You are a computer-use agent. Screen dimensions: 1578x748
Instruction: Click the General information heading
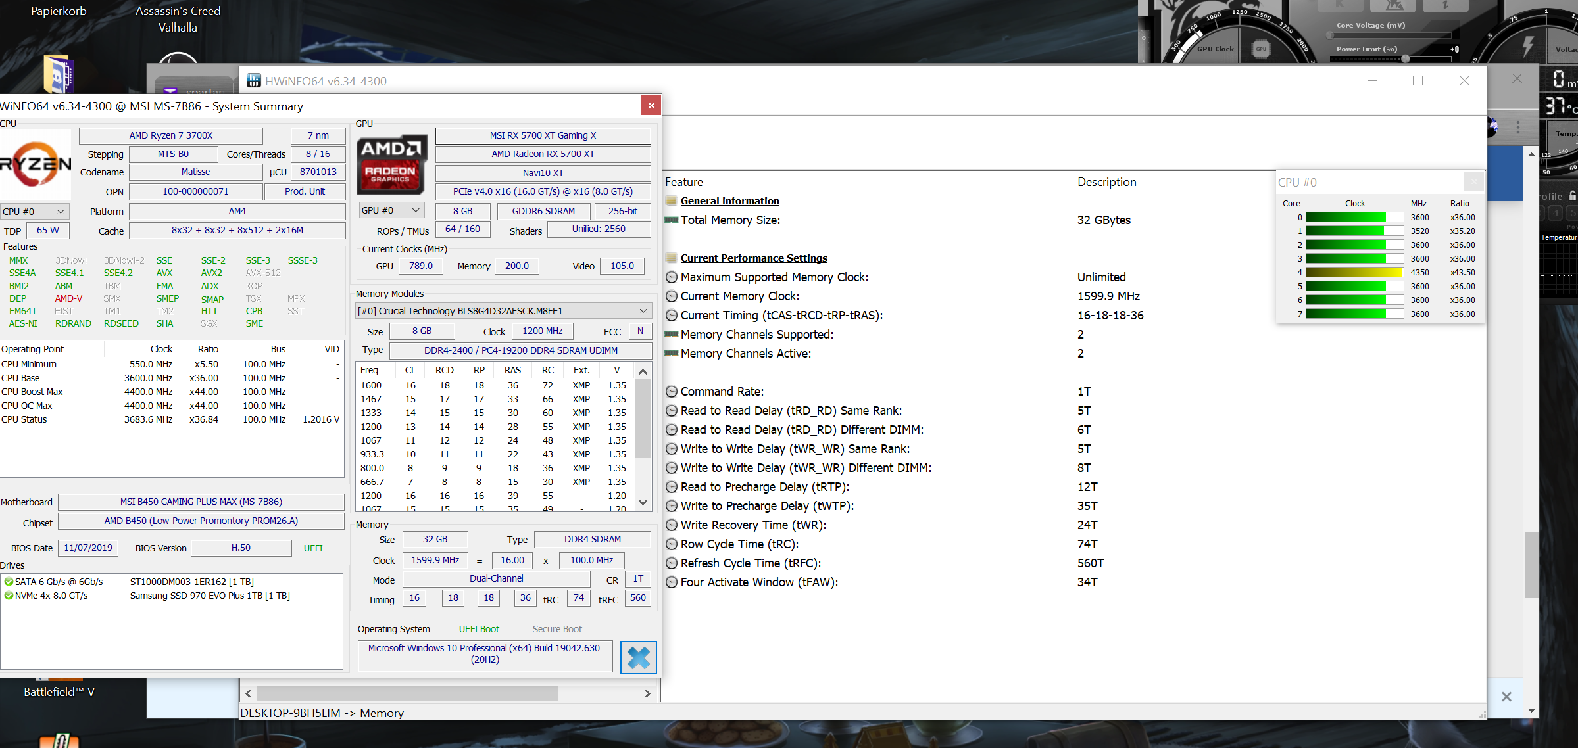[x=729, y=201]
